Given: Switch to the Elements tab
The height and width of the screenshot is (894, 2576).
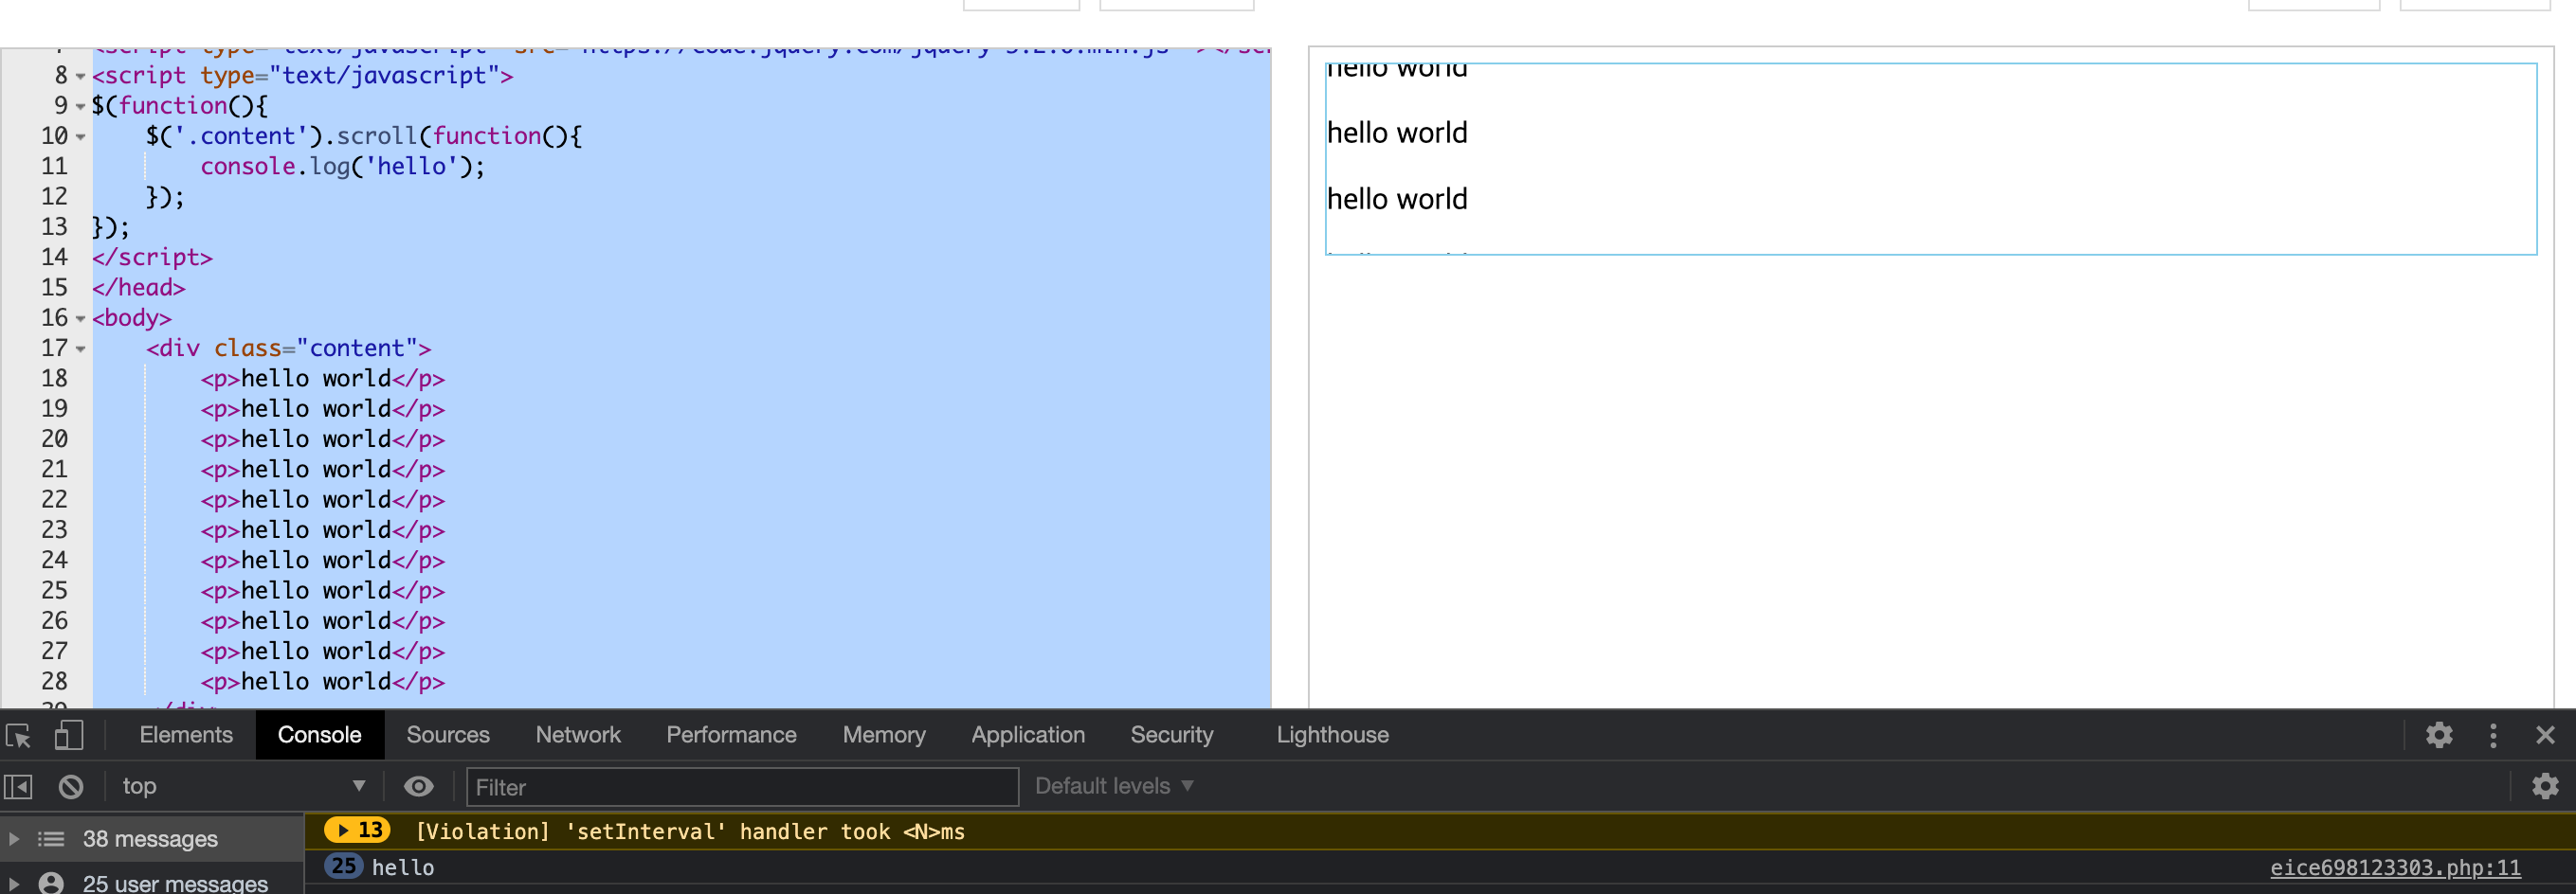Looking at the screenshot, I should [186, 734].
